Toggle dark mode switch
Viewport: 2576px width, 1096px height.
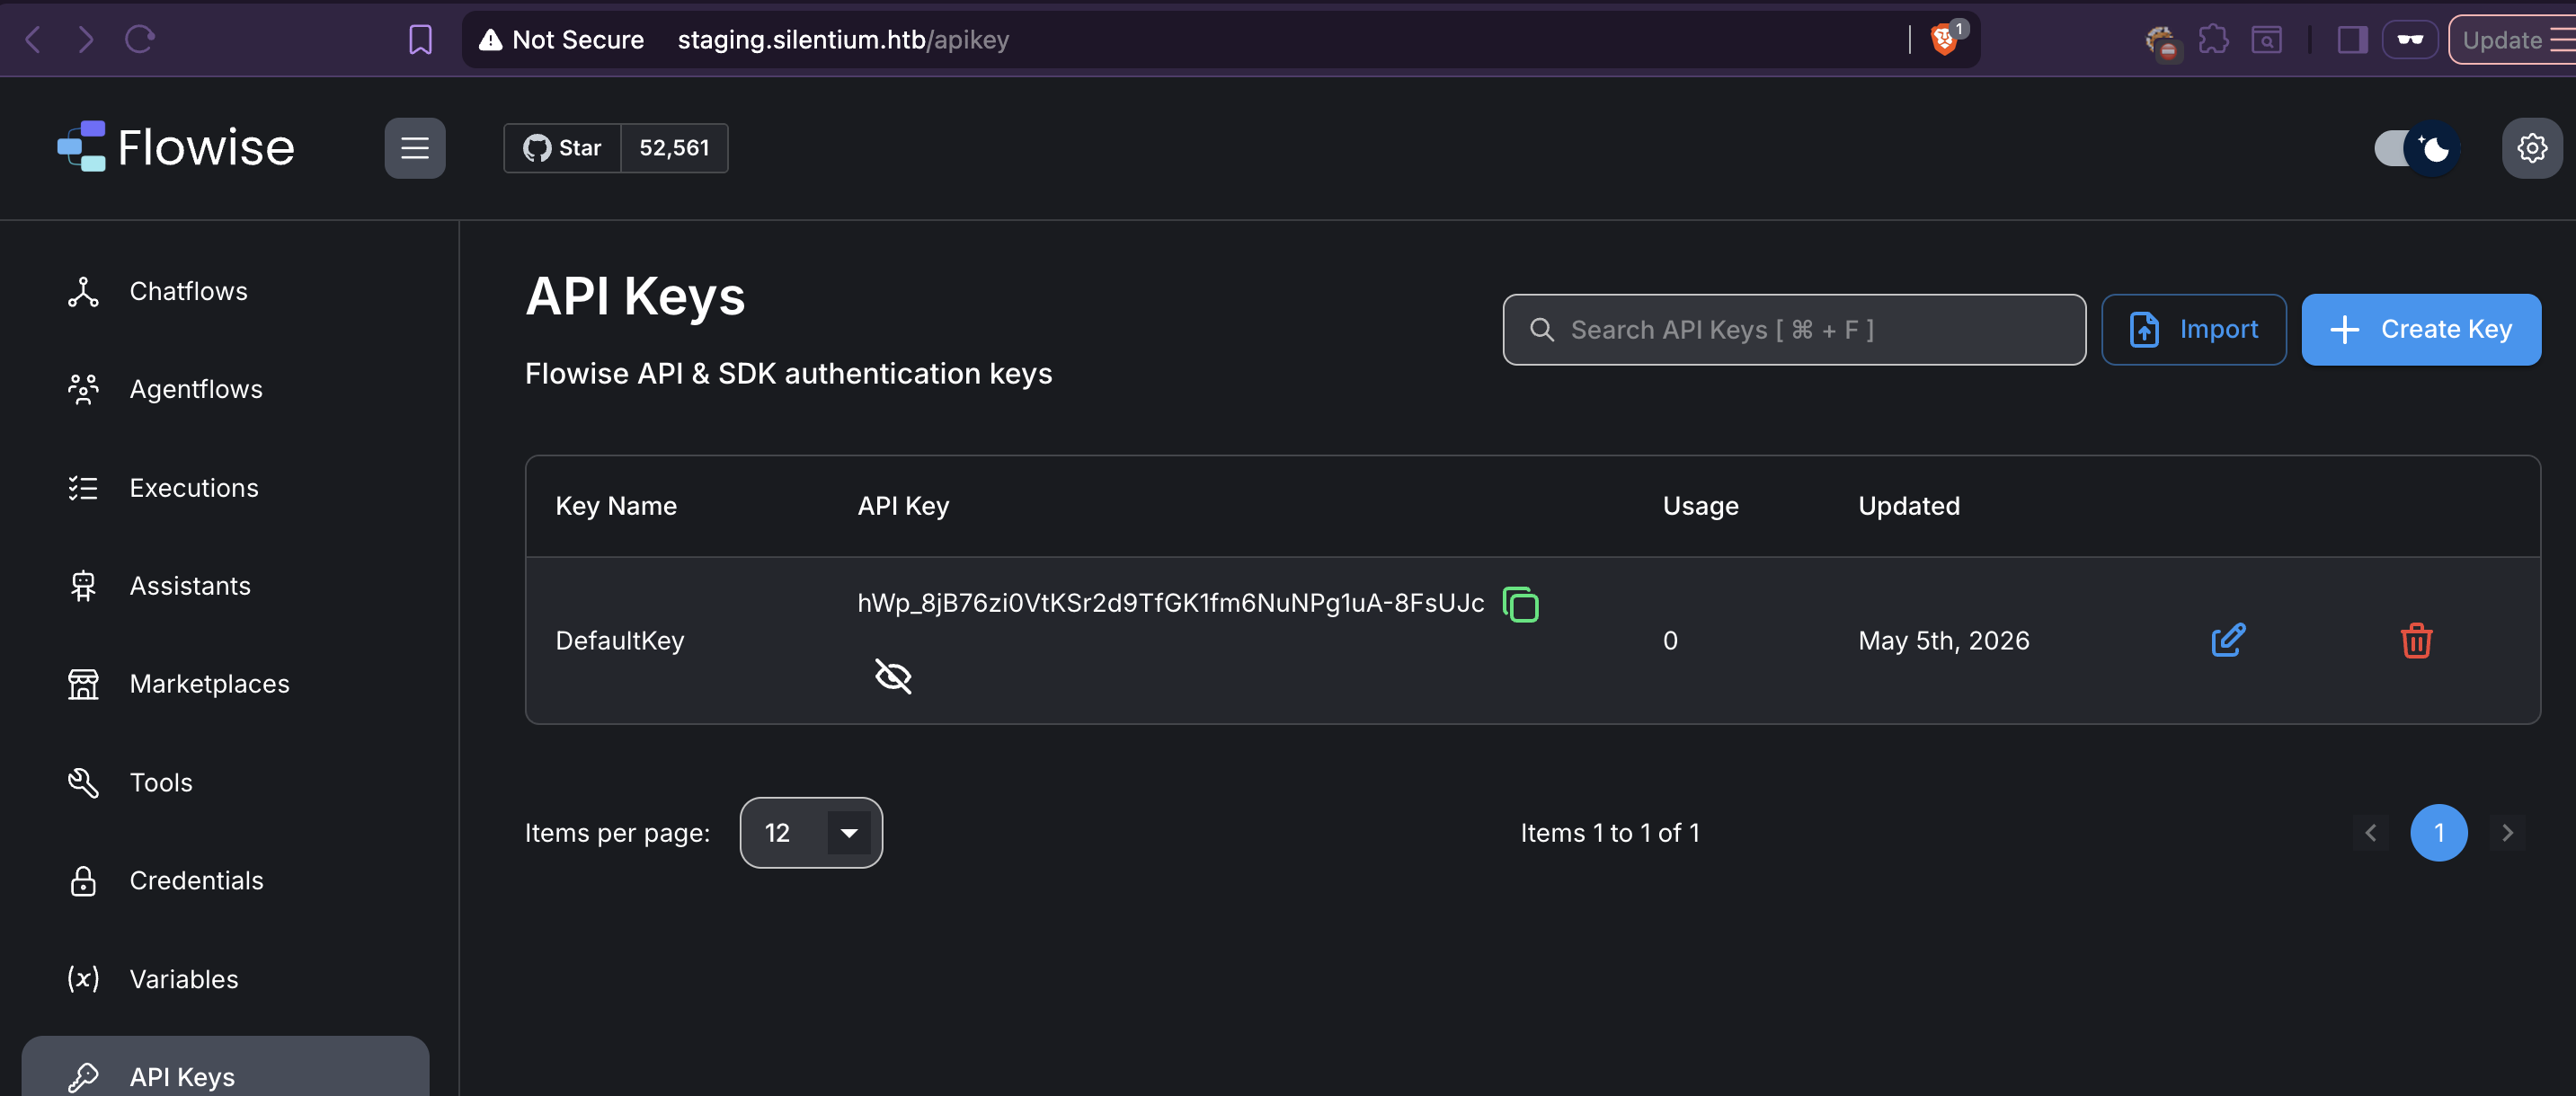(x=2416, y=149)
